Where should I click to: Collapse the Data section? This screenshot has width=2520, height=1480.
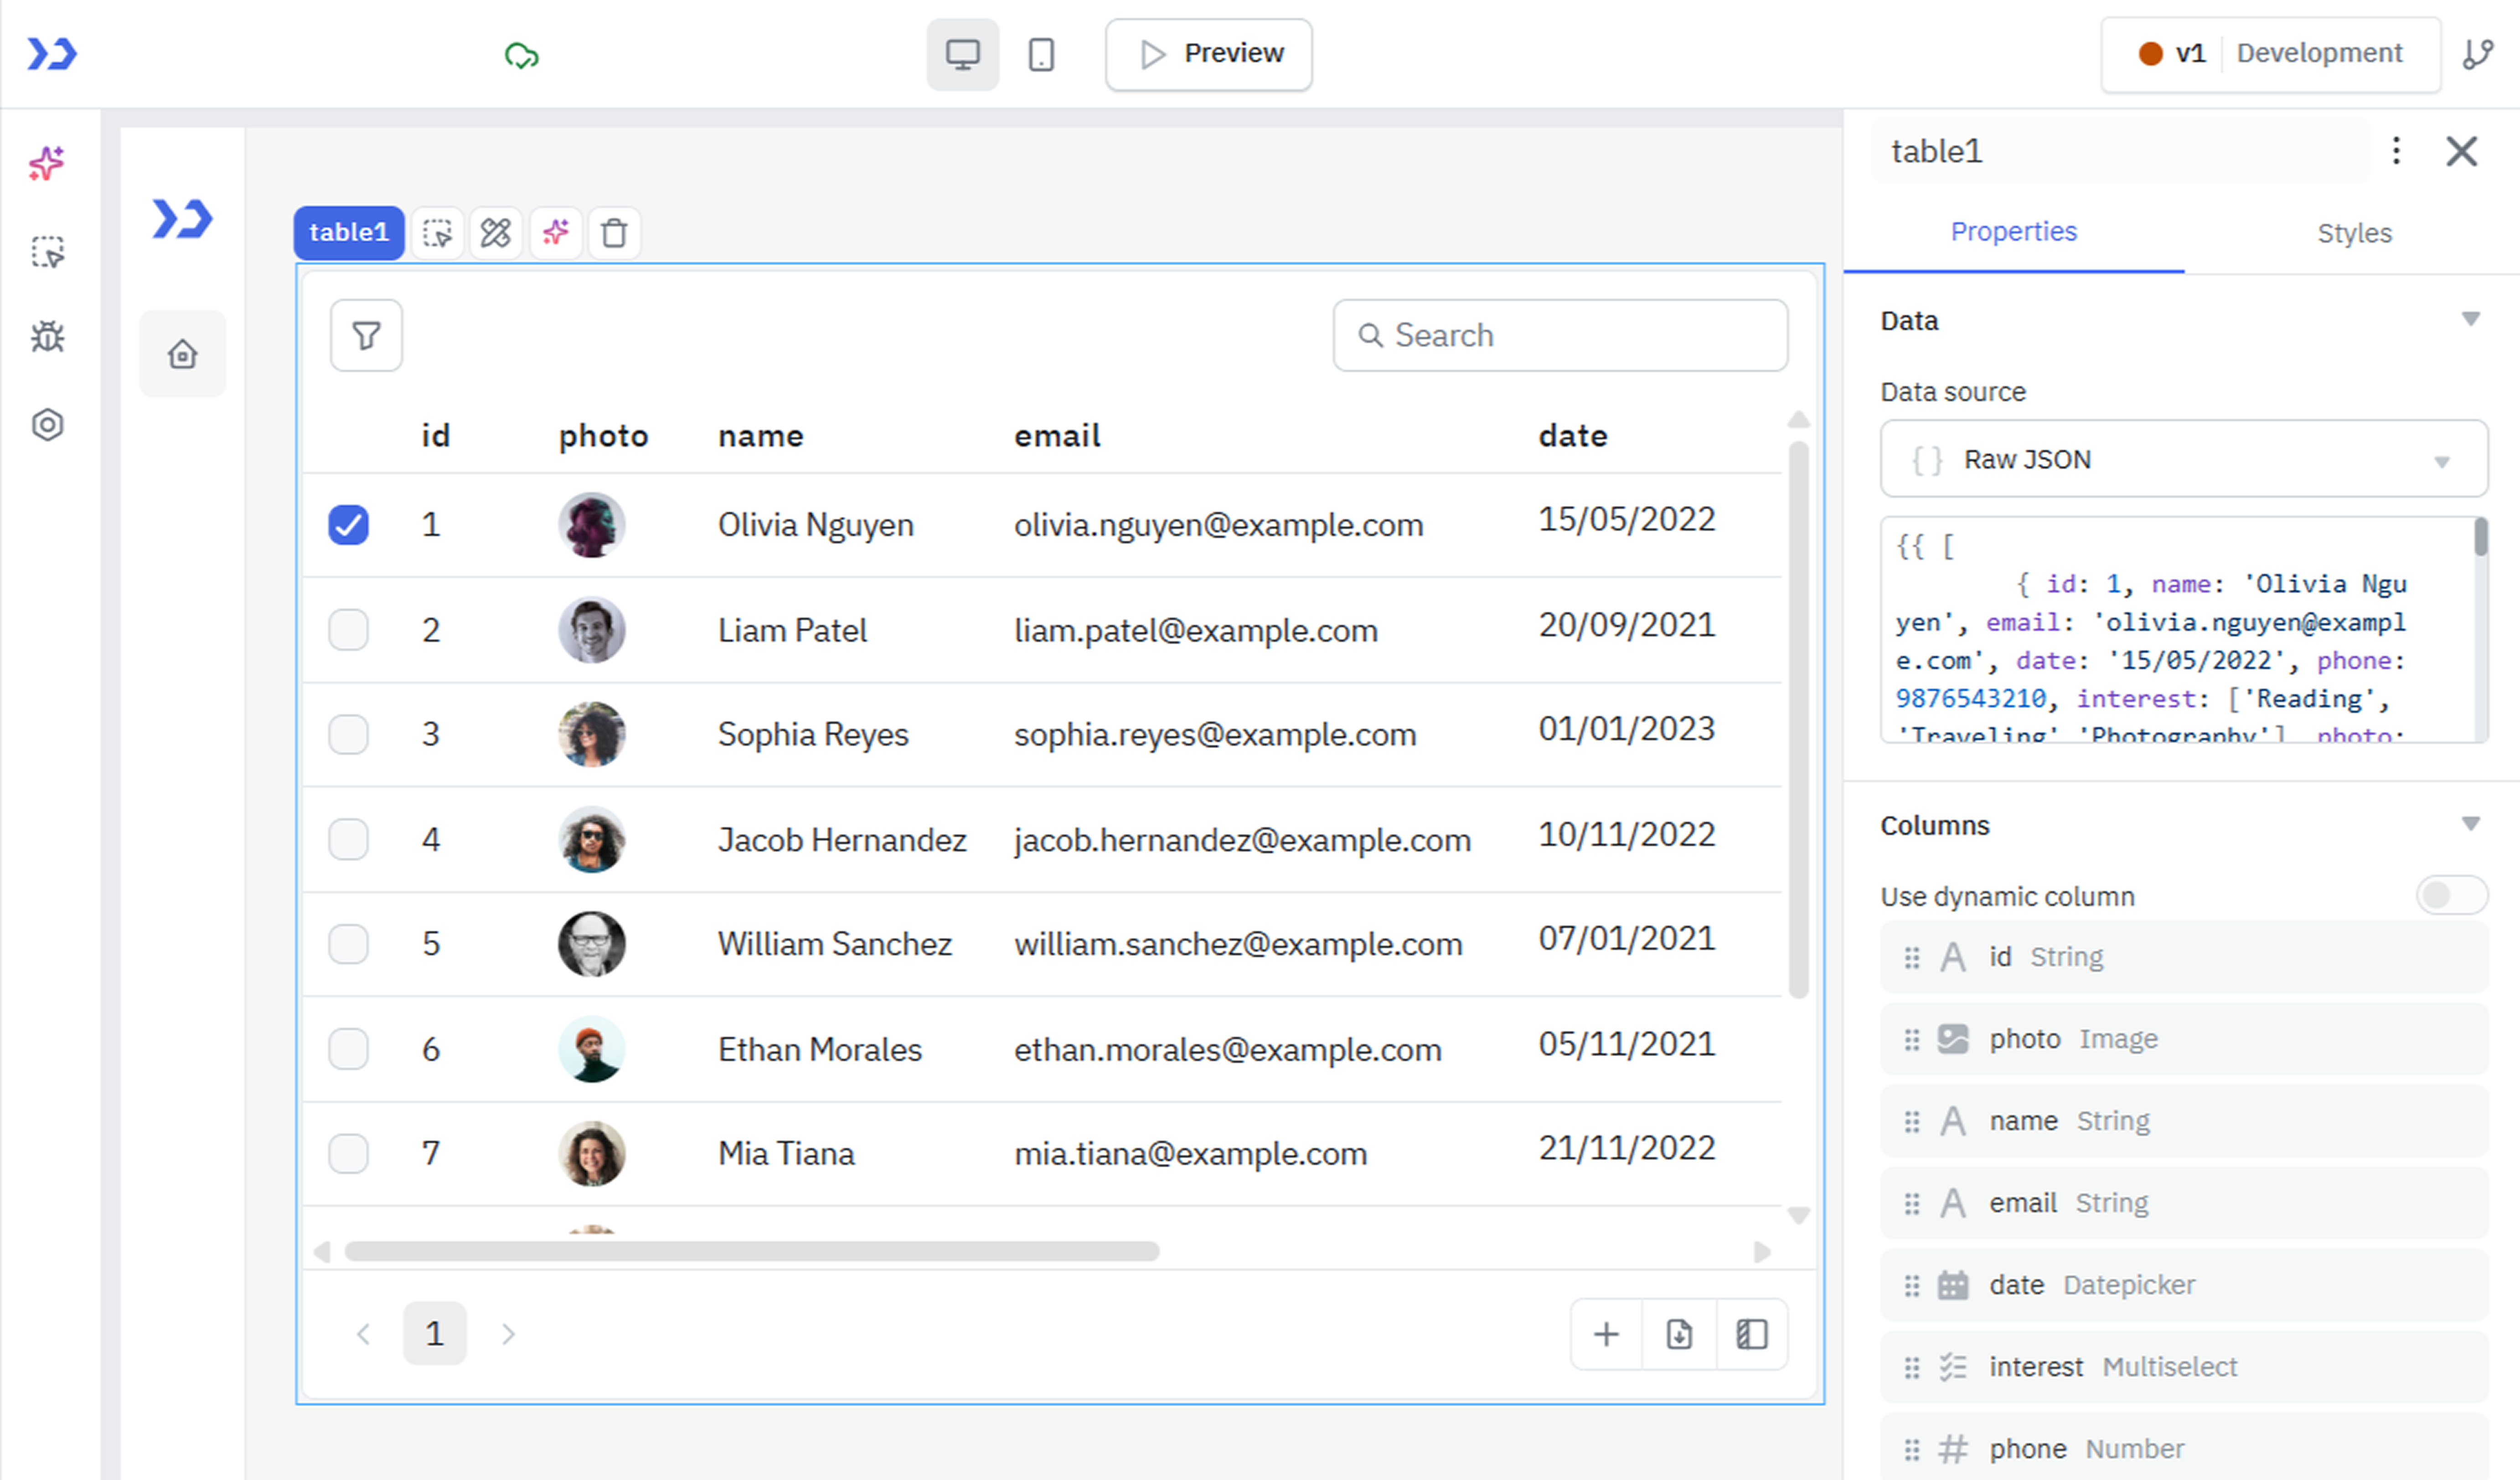coord(2470,320)
